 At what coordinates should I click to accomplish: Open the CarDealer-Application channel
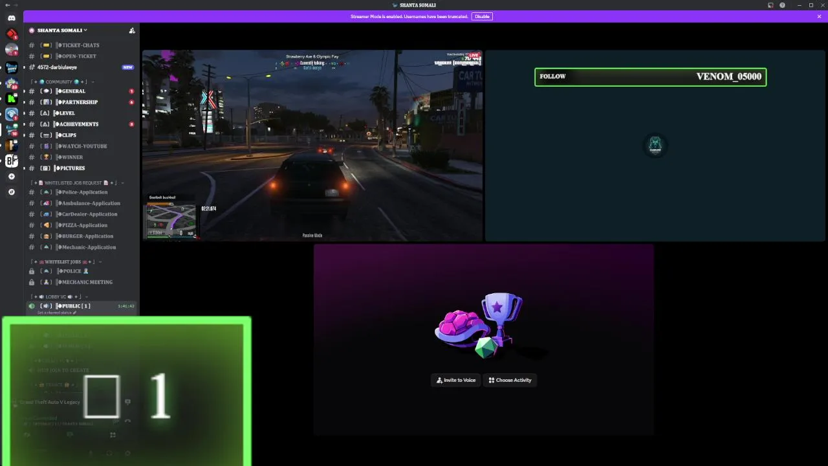point(82,214)
